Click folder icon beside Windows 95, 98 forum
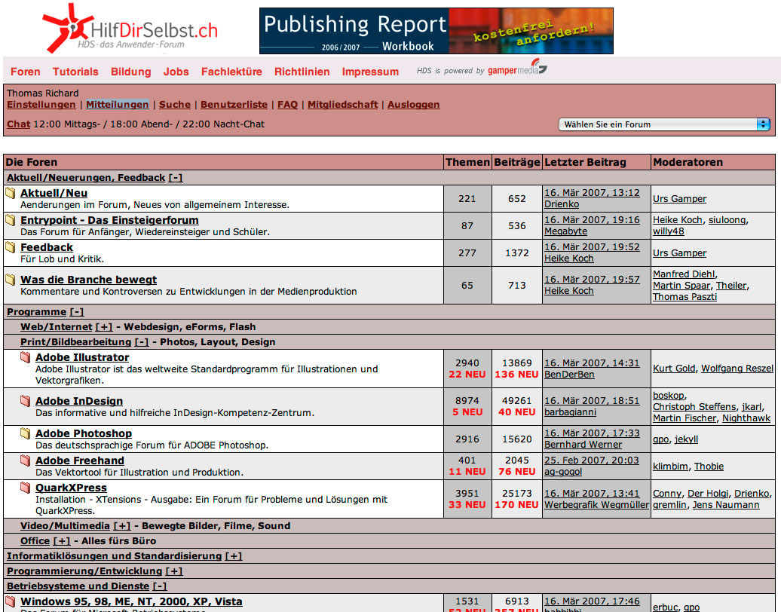This screenshot has width=781, height=612. [11, 601]
